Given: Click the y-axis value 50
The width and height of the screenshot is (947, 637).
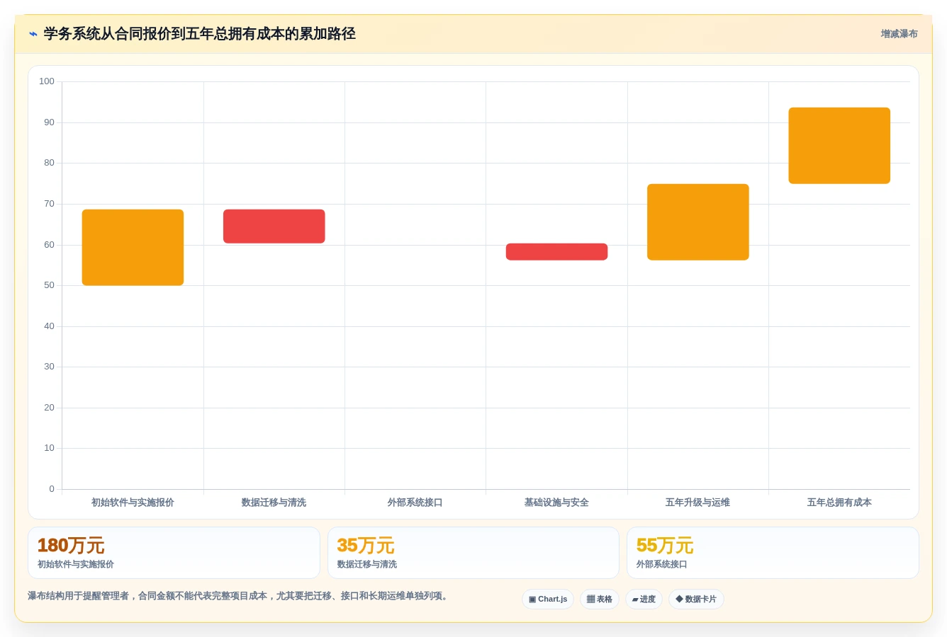Looking at the screenshot, I should tap(49, 285).
